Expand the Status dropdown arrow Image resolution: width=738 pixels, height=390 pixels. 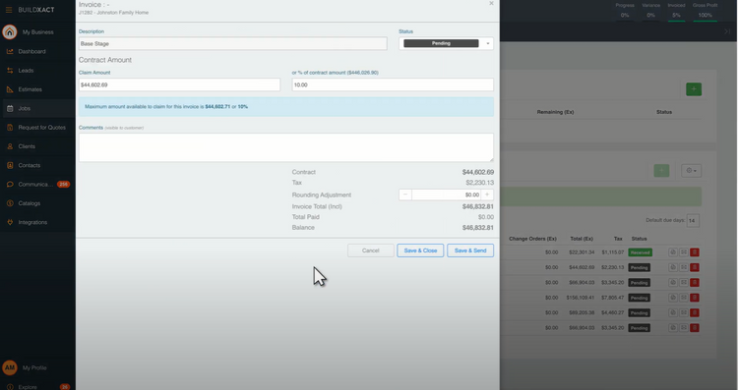[x=488, y=43]
